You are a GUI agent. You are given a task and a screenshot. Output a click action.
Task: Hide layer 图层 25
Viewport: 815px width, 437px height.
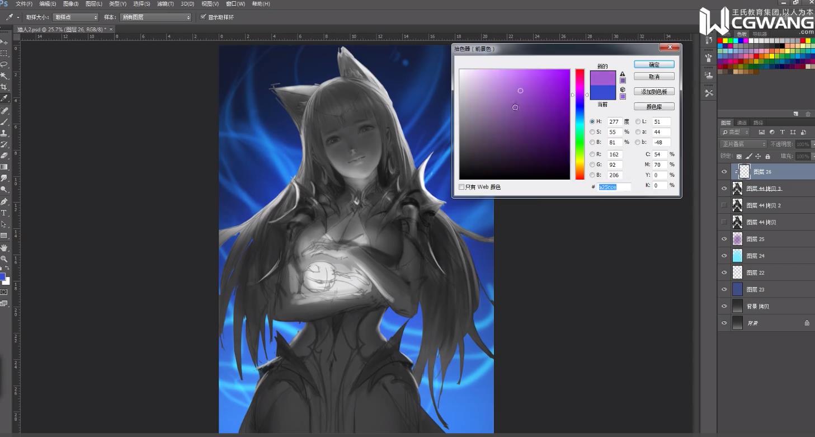tap(724, 239)
